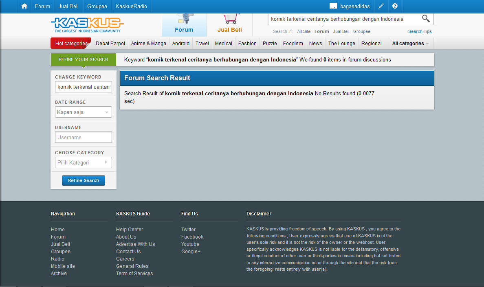
Task: Click the bagasadidas username
Action: coord(355,6)
